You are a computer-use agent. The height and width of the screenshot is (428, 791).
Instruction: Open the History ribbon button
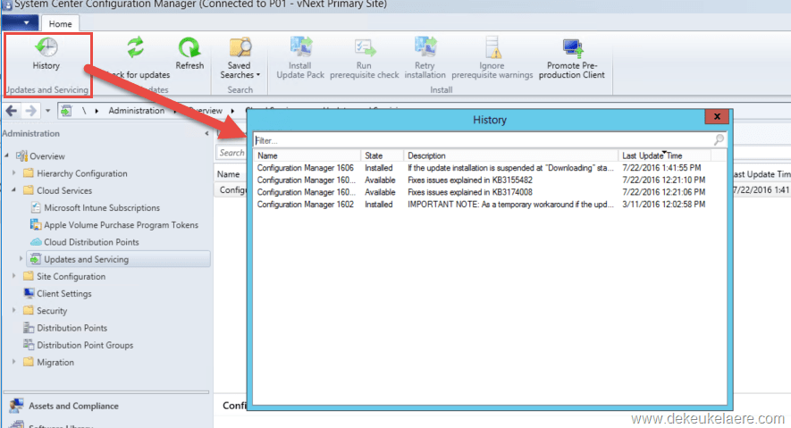point(46,54)
